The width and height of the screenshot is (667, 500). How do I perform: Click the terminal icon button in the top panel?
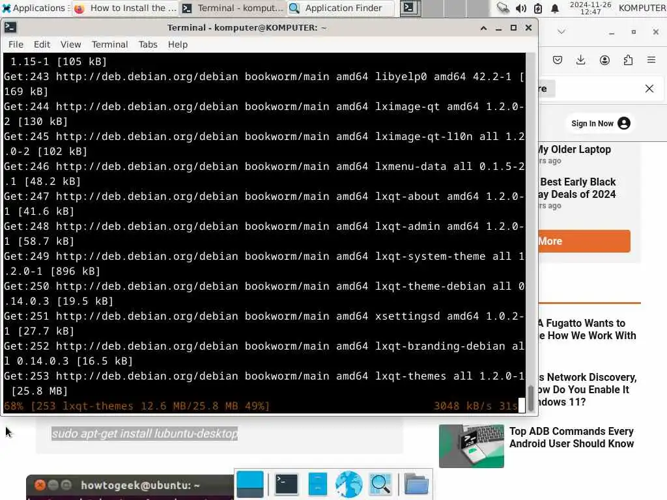(410, 8)
